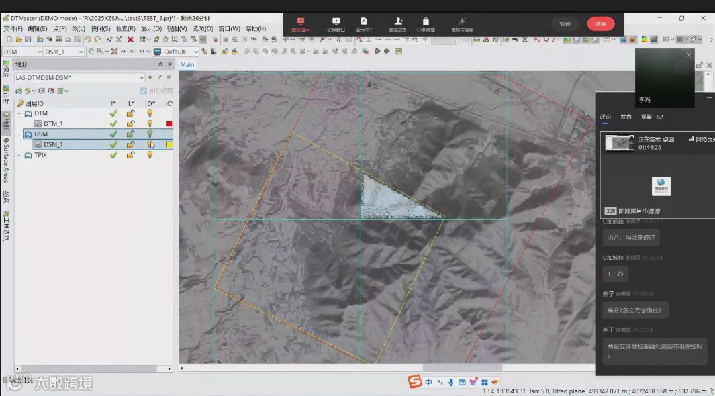This screenshot has width=715, height=396.
Task: Toggle display bulb of TPIX layer
Action: [150, 155]
